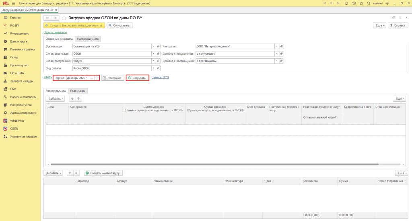Switch to the Реализации tab

click(x=78, y=91)
